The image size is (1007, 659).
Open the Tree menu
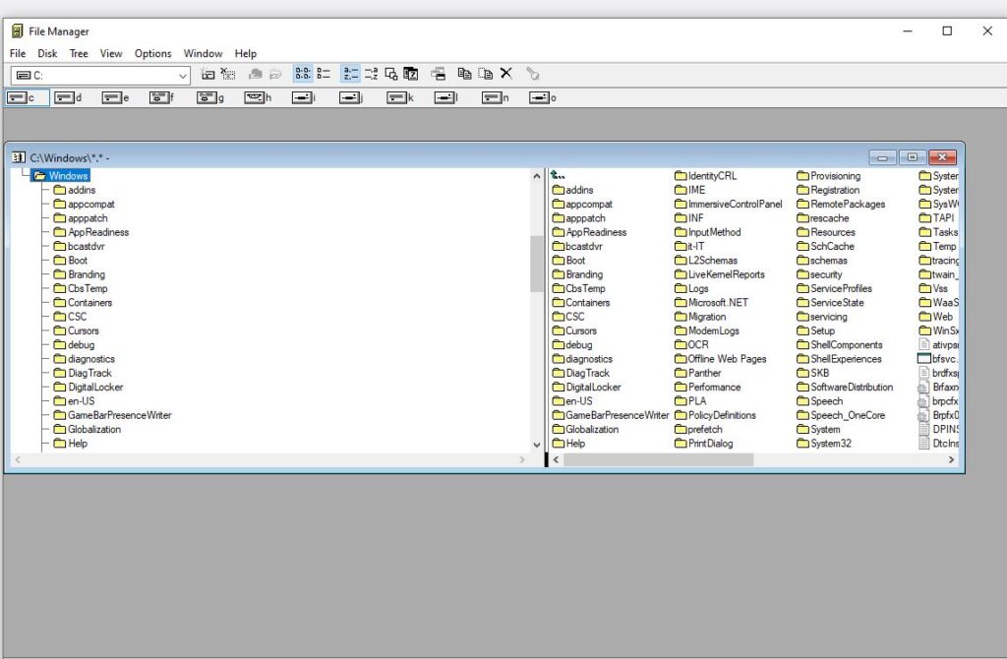[x=79, y=53]
